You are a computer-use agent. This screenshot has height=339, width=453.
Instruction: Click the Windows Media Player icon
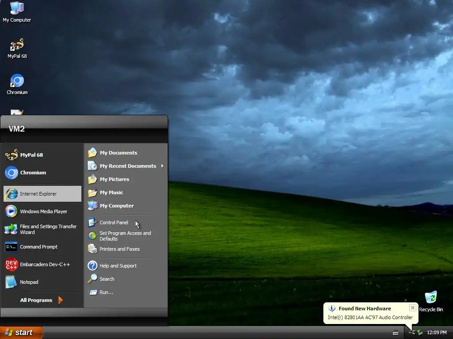(11, 211)
